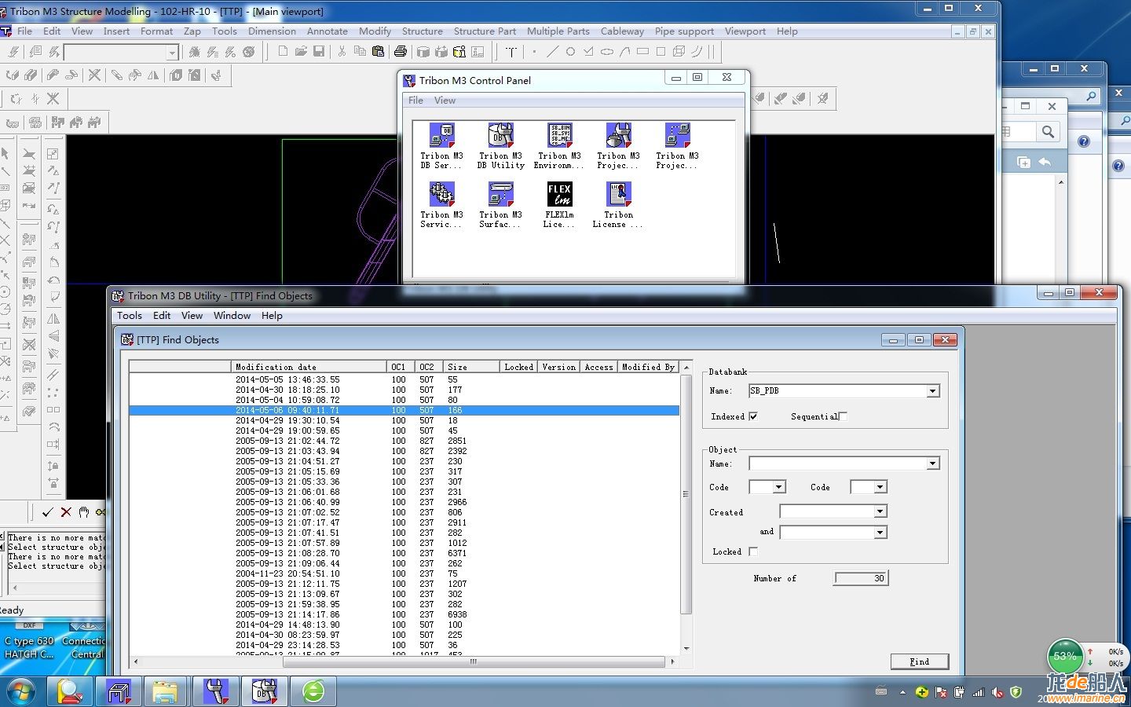Open Tribon License icon
Image resolution: width=1131 pixels, height=707 pixels.
618,205
